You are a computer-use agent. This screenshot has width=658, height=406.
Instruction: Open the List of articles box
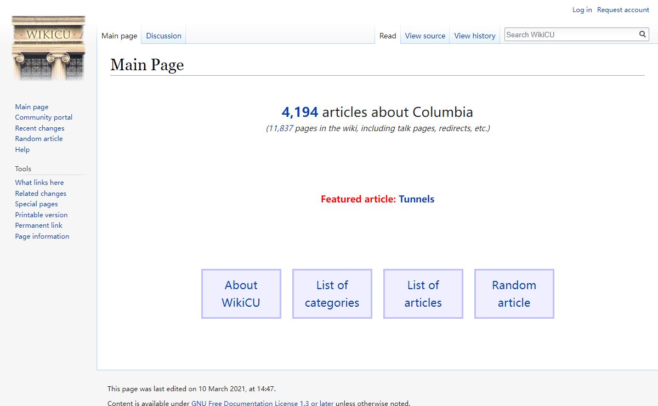tap(423, 294)
